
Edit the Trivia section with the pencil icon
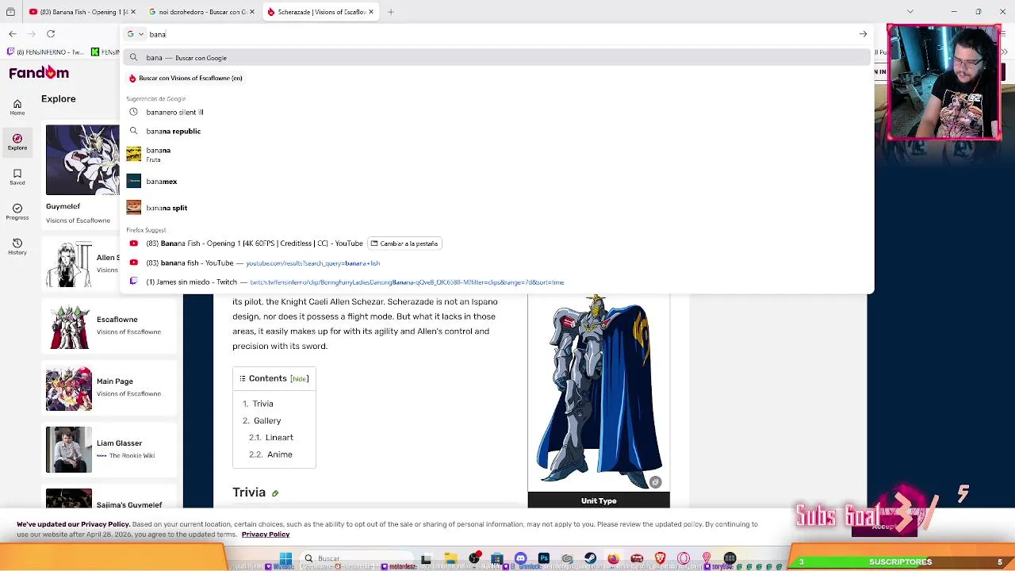[275, 493]
